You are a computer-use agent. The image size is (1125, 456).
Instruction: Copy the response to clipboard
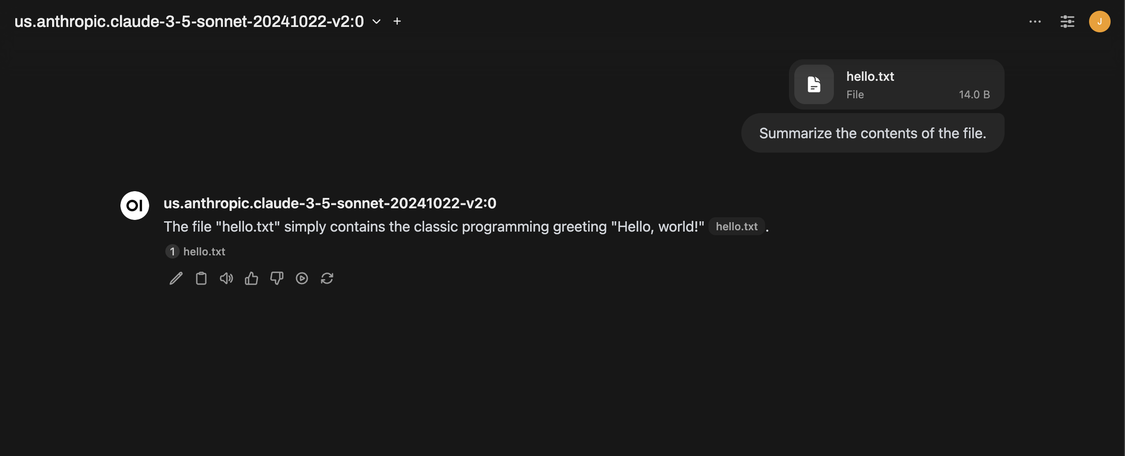coord(201,278)
